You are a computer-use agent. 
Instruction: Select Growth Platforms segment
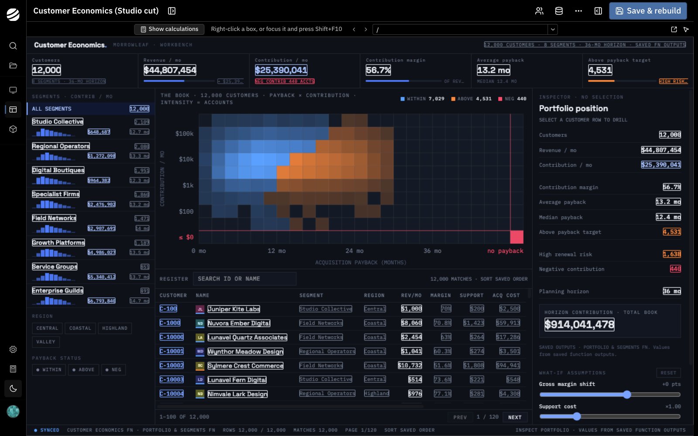90,247
